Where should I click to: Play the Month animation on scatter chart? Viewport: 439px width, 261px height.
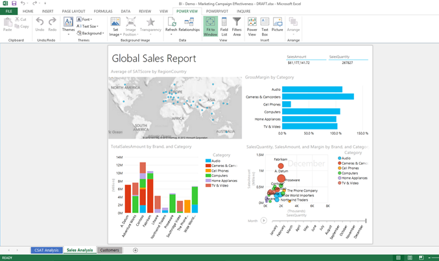(264, 220)
